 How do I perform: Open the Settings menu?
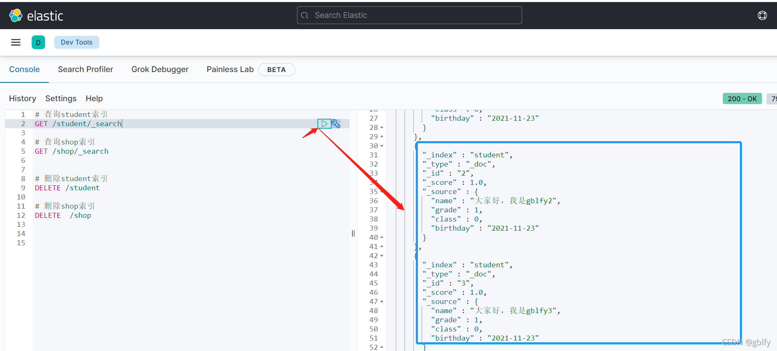click(61, 98)
